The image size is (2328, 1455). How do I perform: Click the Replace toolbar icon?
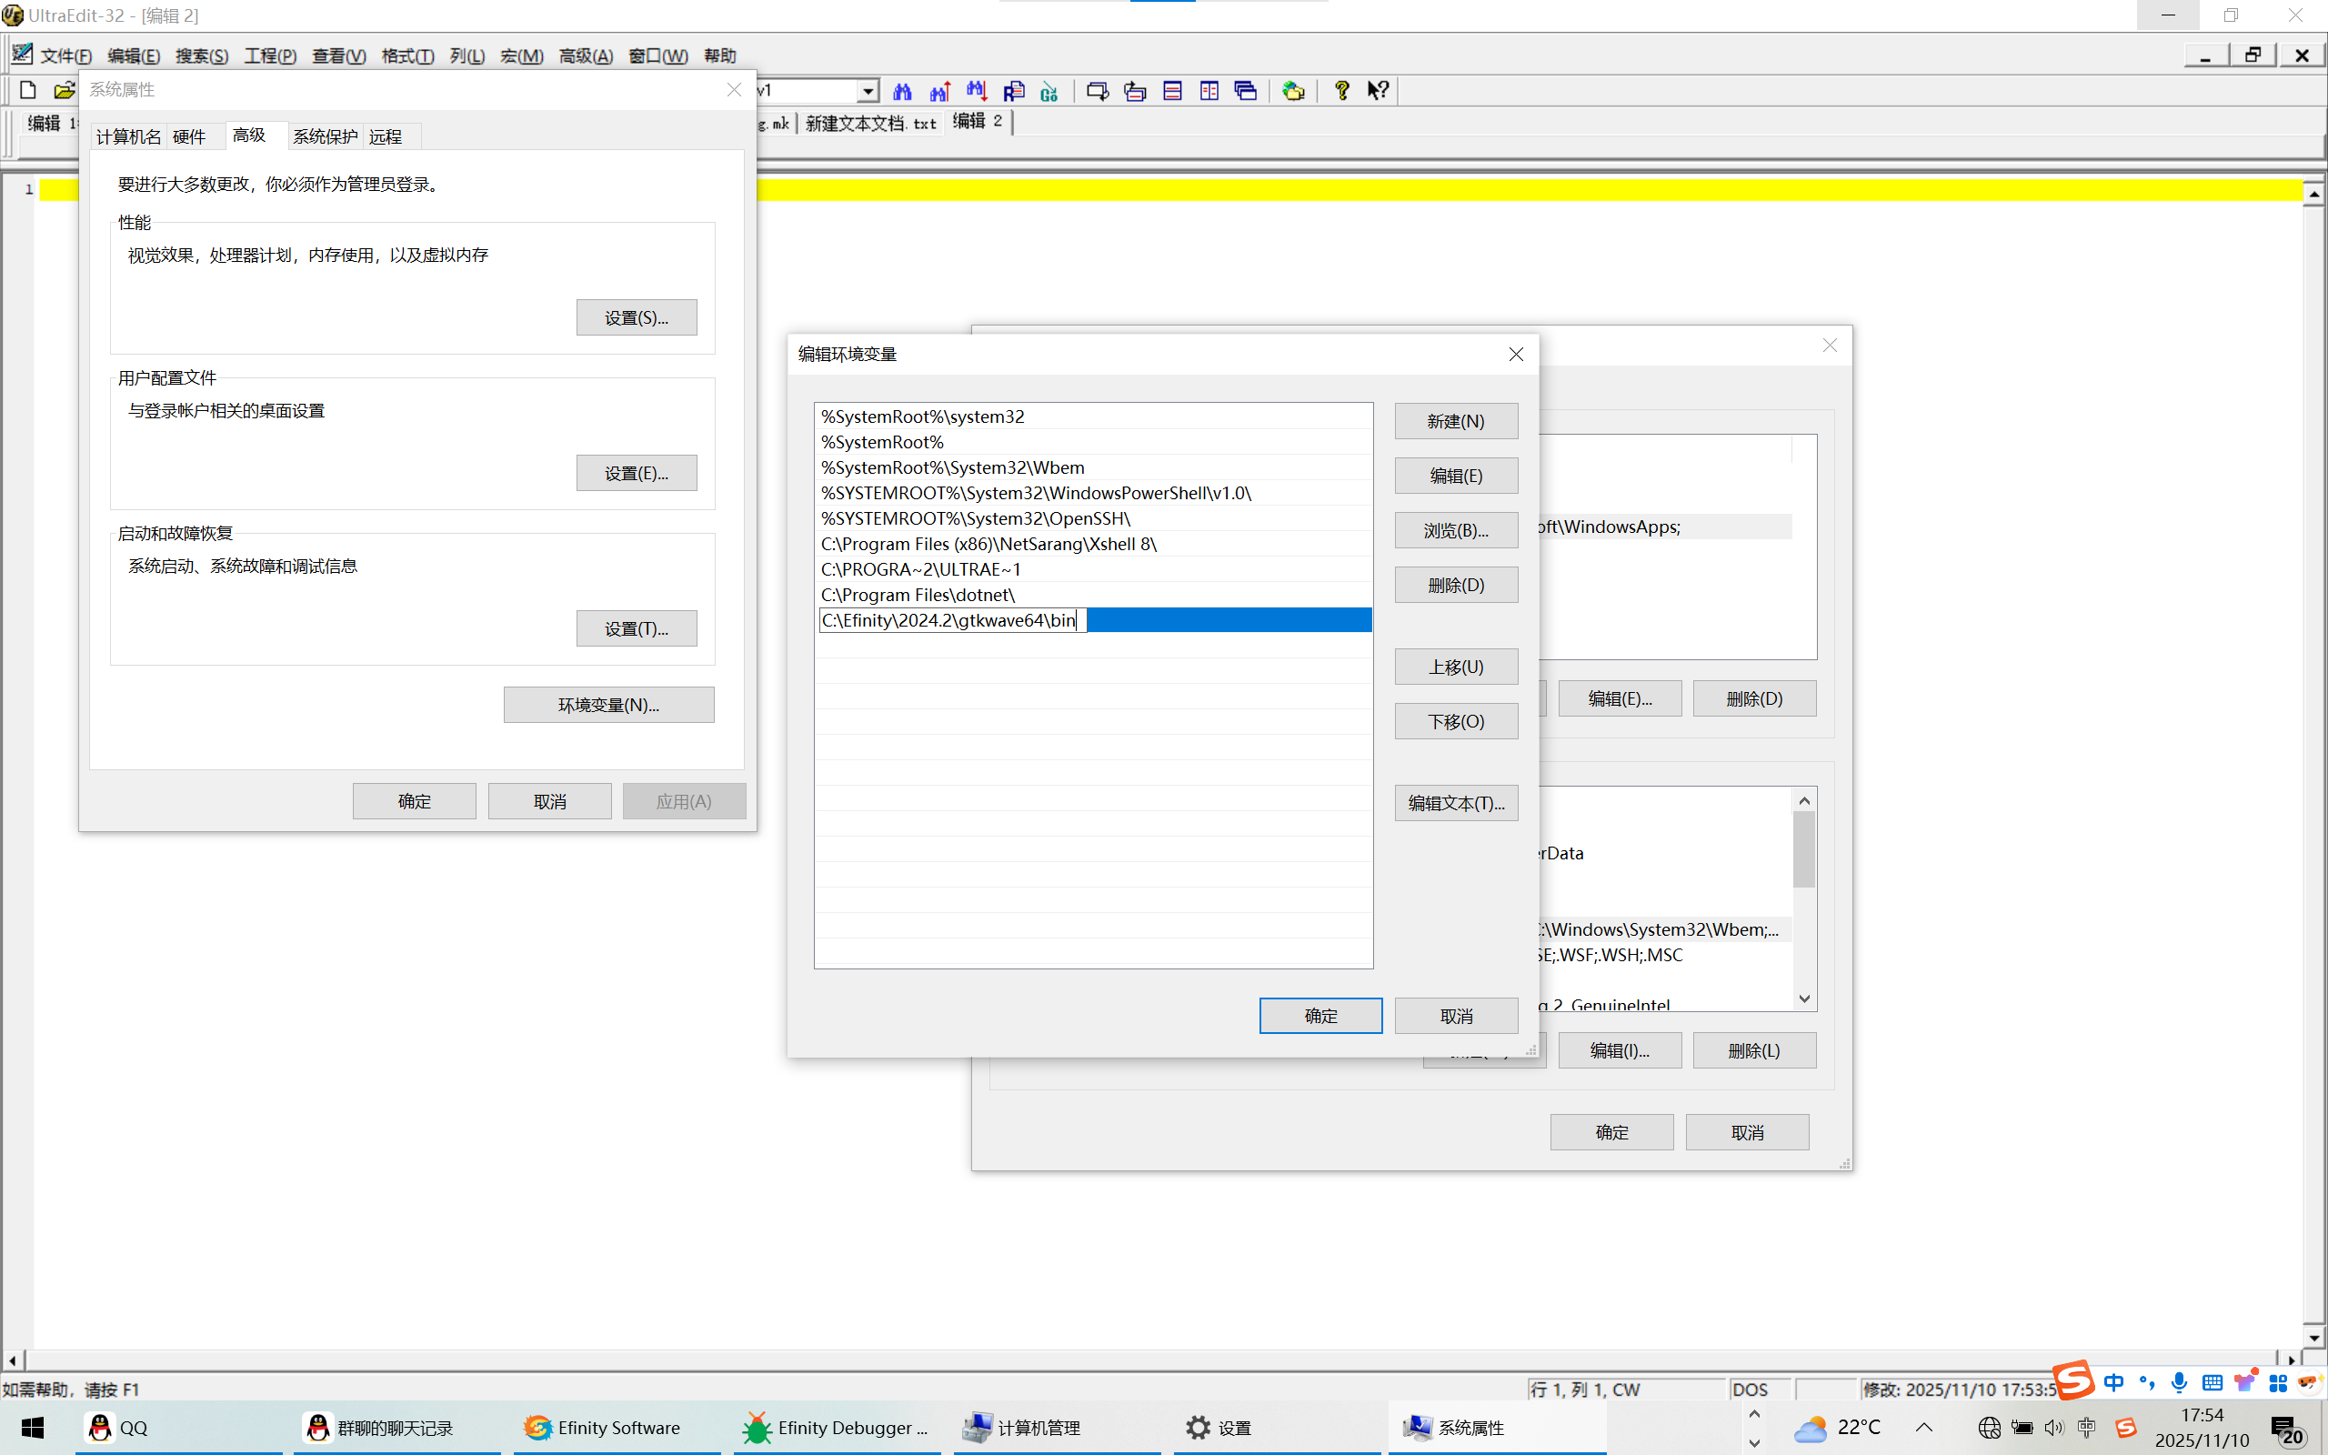coord(1013,90)
